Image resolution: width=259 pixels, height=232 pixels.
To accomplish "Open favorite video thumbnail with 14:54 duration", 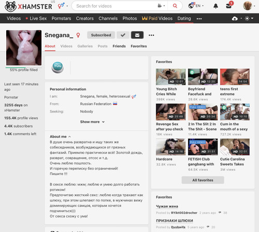I will point(235,77).
